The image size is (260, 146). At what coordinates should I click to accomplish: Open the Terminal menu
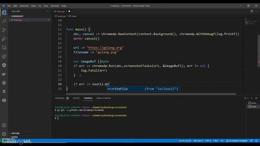[x=55, y=6]
